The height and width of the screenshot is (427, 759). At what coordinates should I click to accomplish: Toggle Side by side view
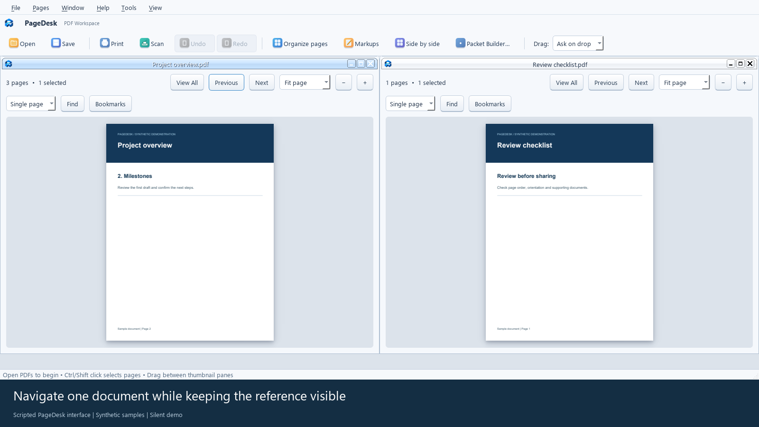417,43
